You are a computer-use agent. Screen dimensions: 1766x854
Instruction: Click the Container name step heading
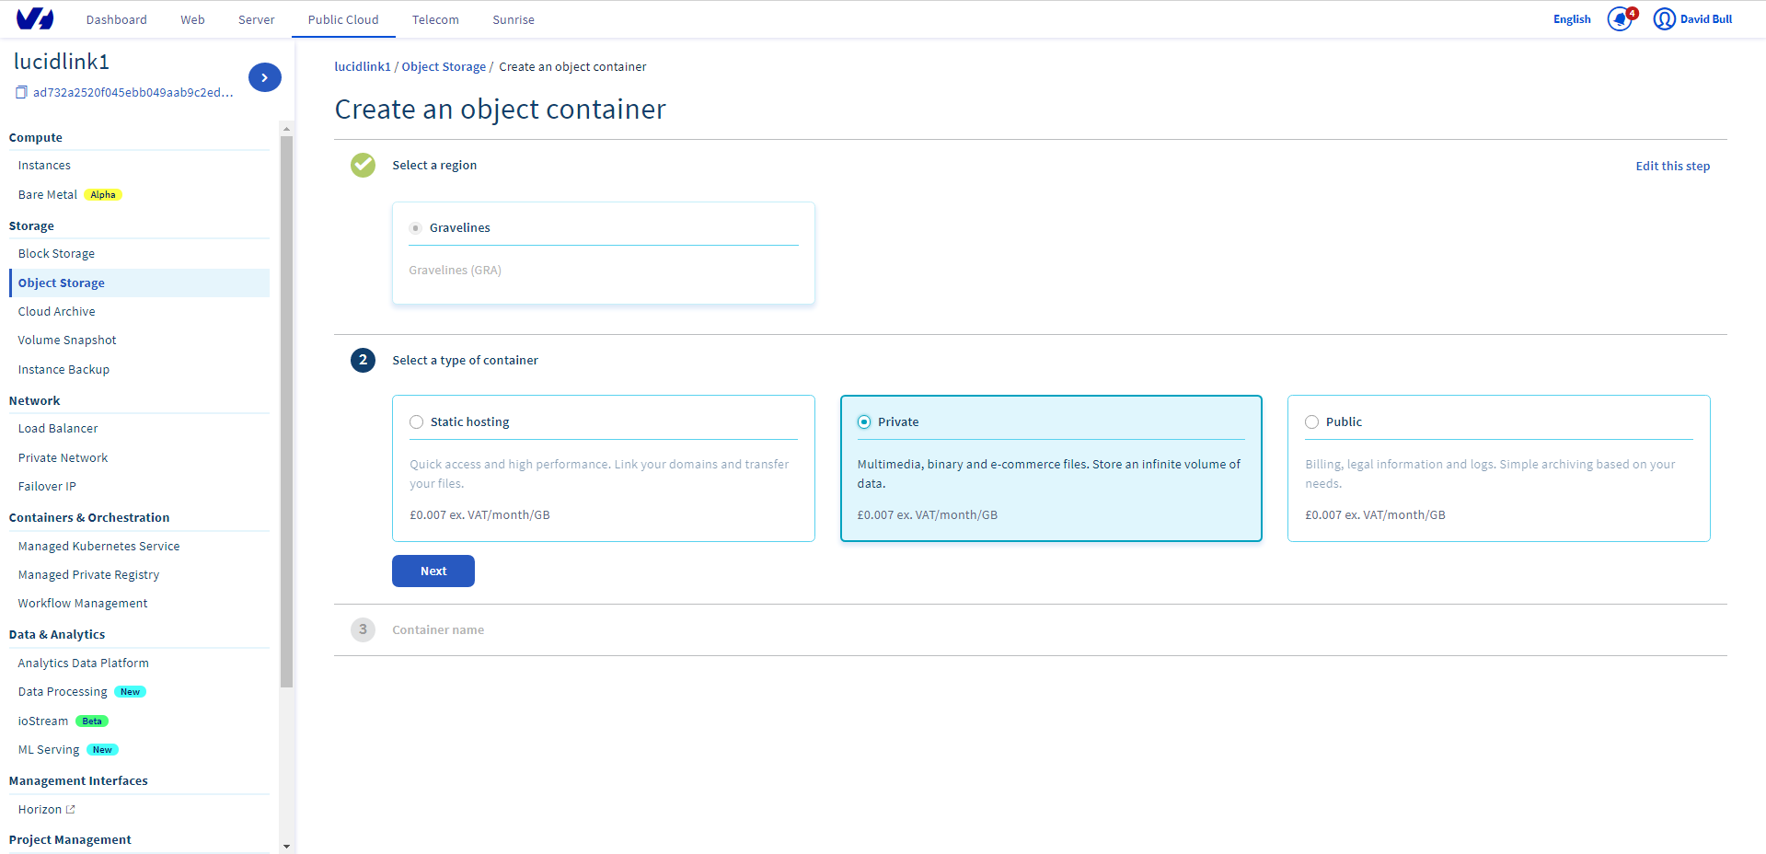438,630
